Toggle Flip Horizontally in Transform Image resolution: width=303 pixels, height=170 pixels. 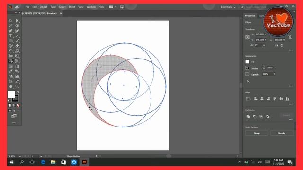click(x=276, y=45)
